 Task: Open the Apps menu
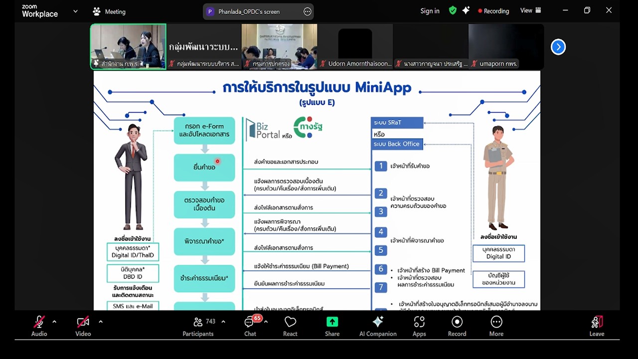pyautogui.click(x=419, y=326)
